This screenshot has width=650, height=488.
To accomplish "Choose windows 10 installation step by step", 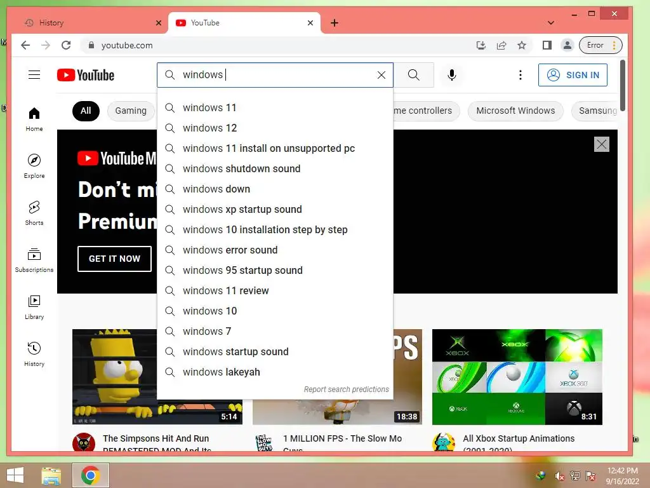I will [275, 230].
